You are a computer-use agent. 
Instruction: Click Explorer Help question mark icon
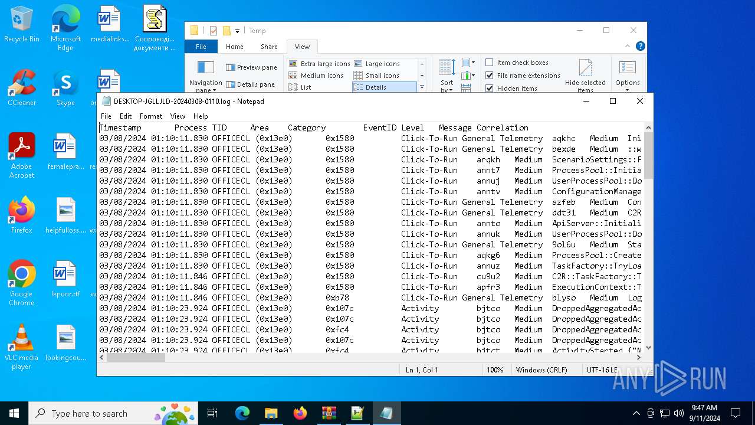[641, 46]
